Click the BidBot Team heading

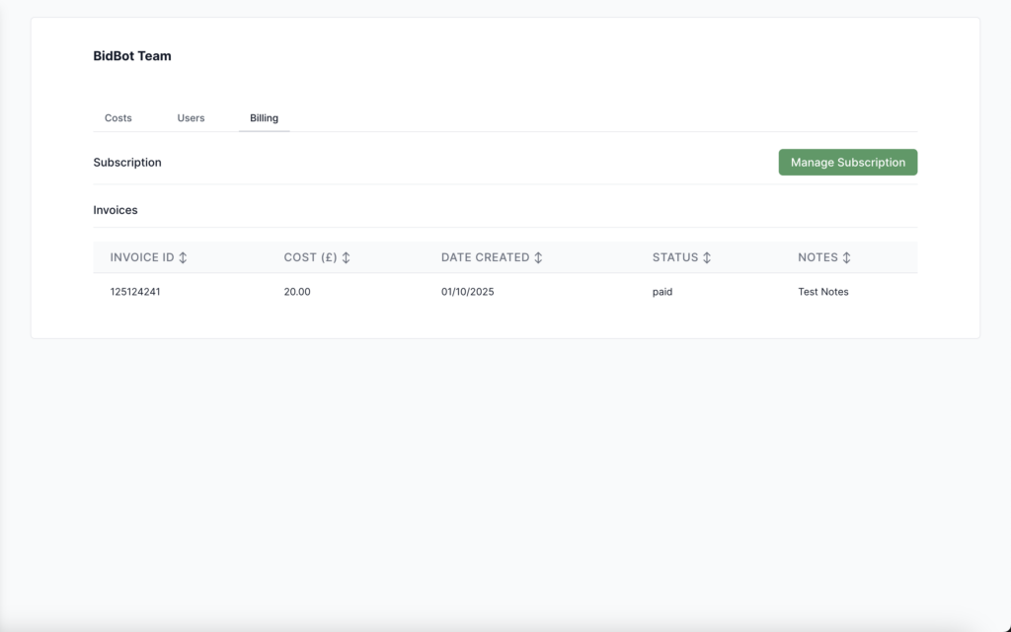click(x=132, y=56)
